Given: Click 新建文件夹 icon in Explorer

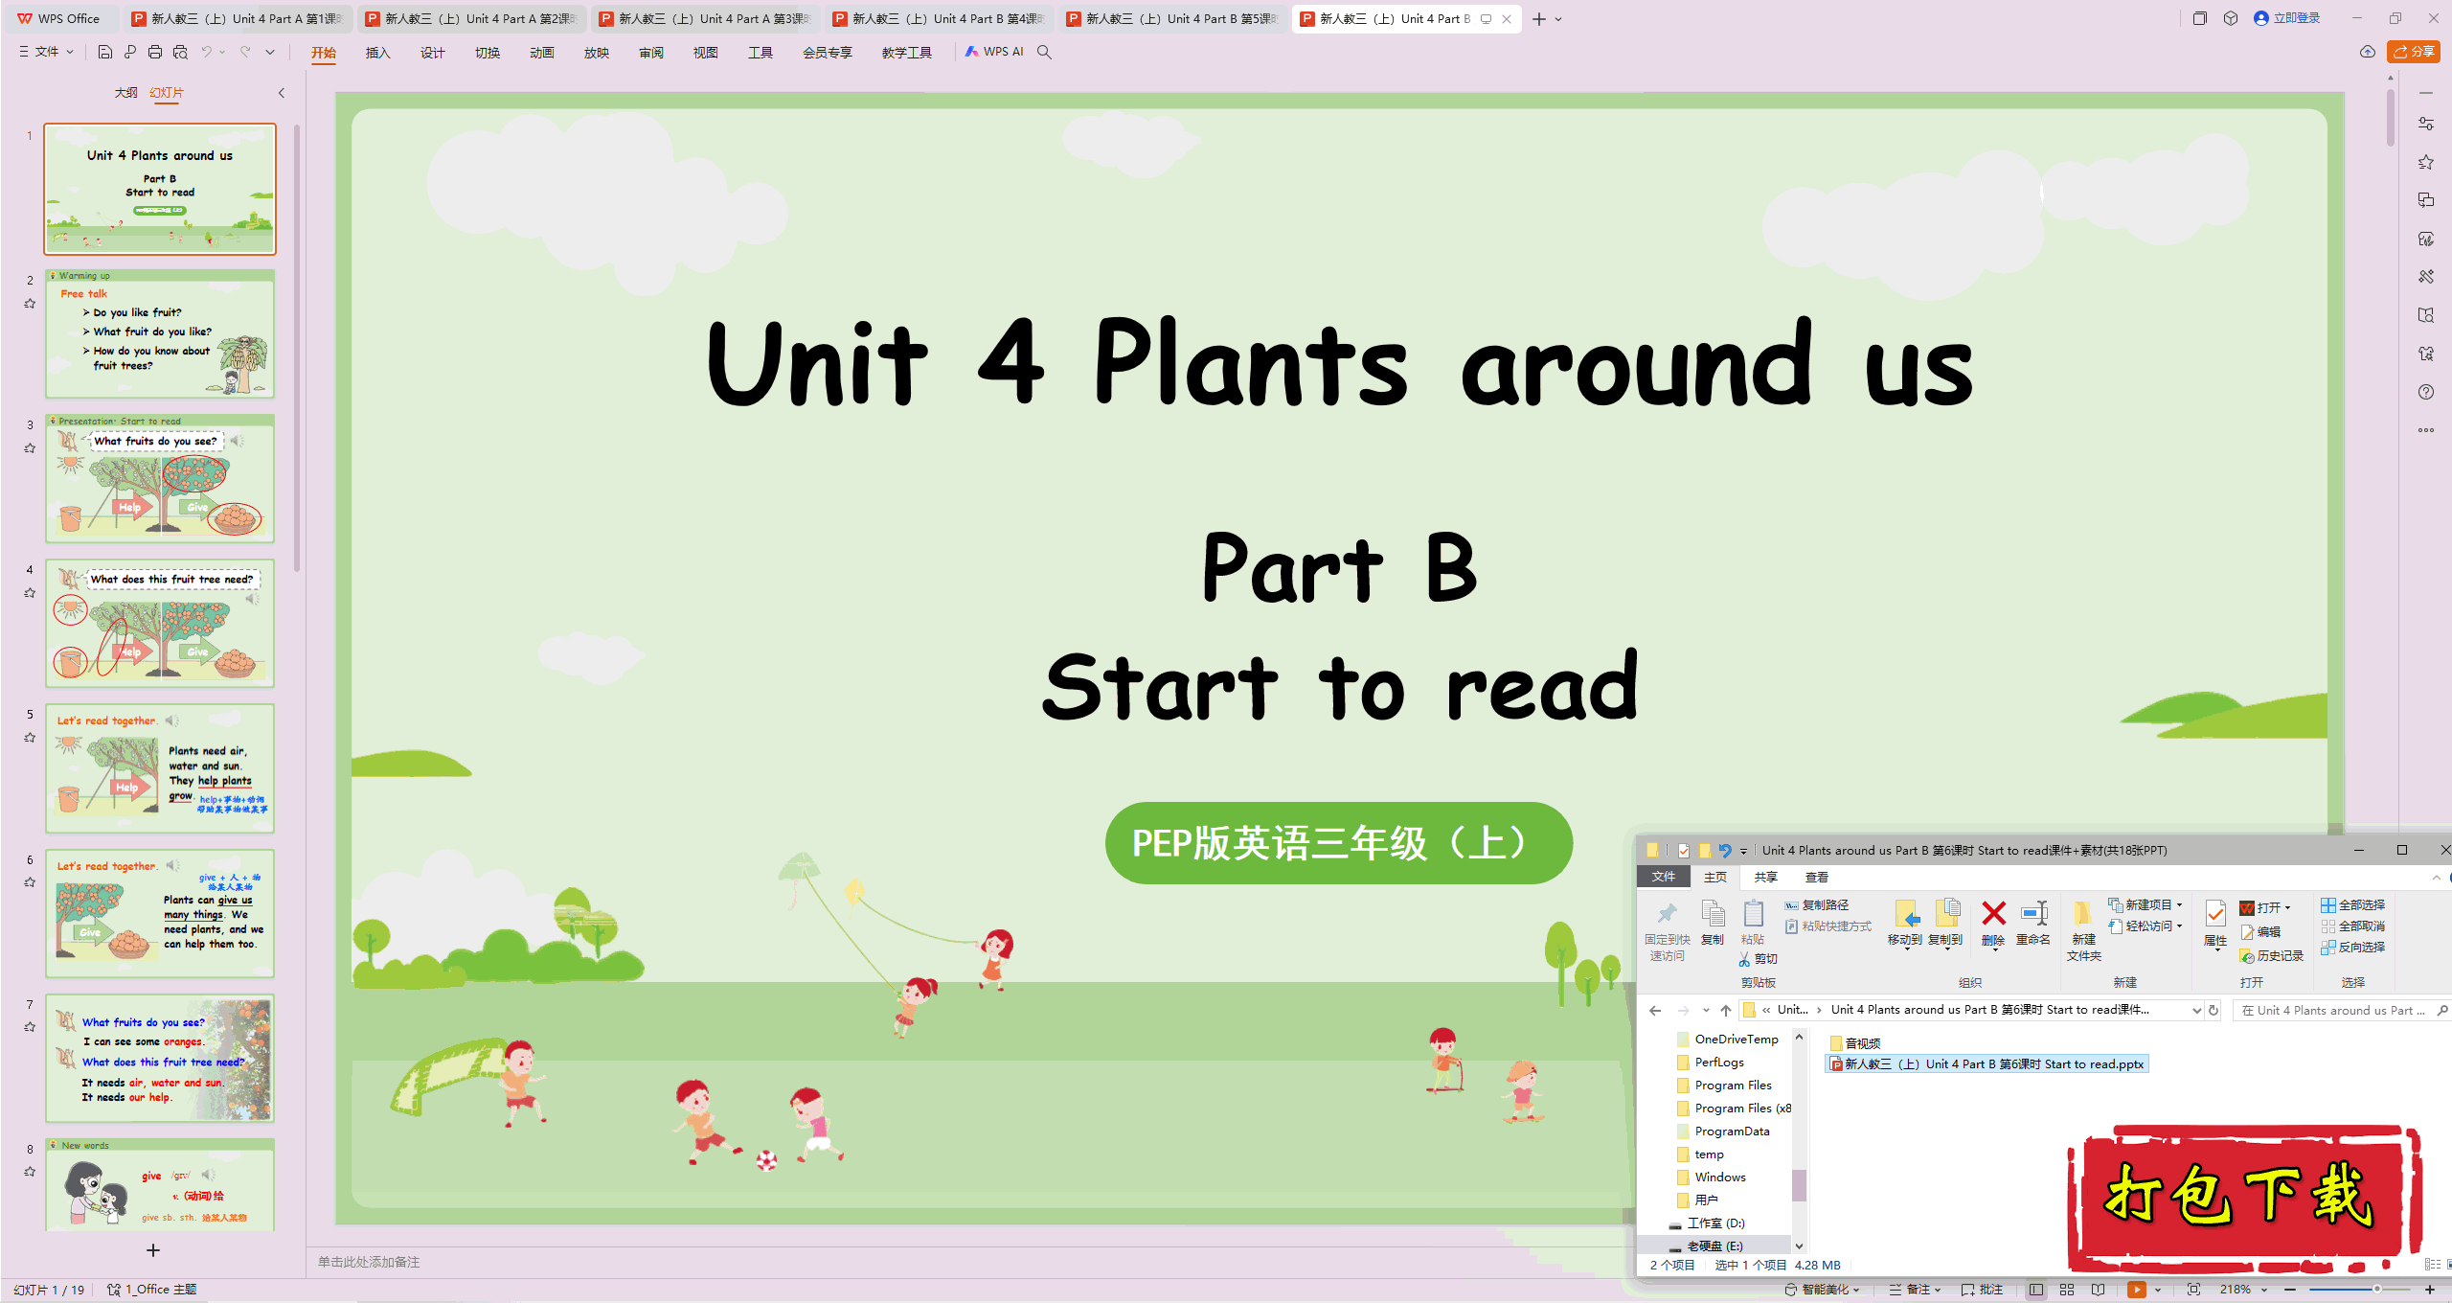Looking at the screenshot, I should coord(2083,930).
